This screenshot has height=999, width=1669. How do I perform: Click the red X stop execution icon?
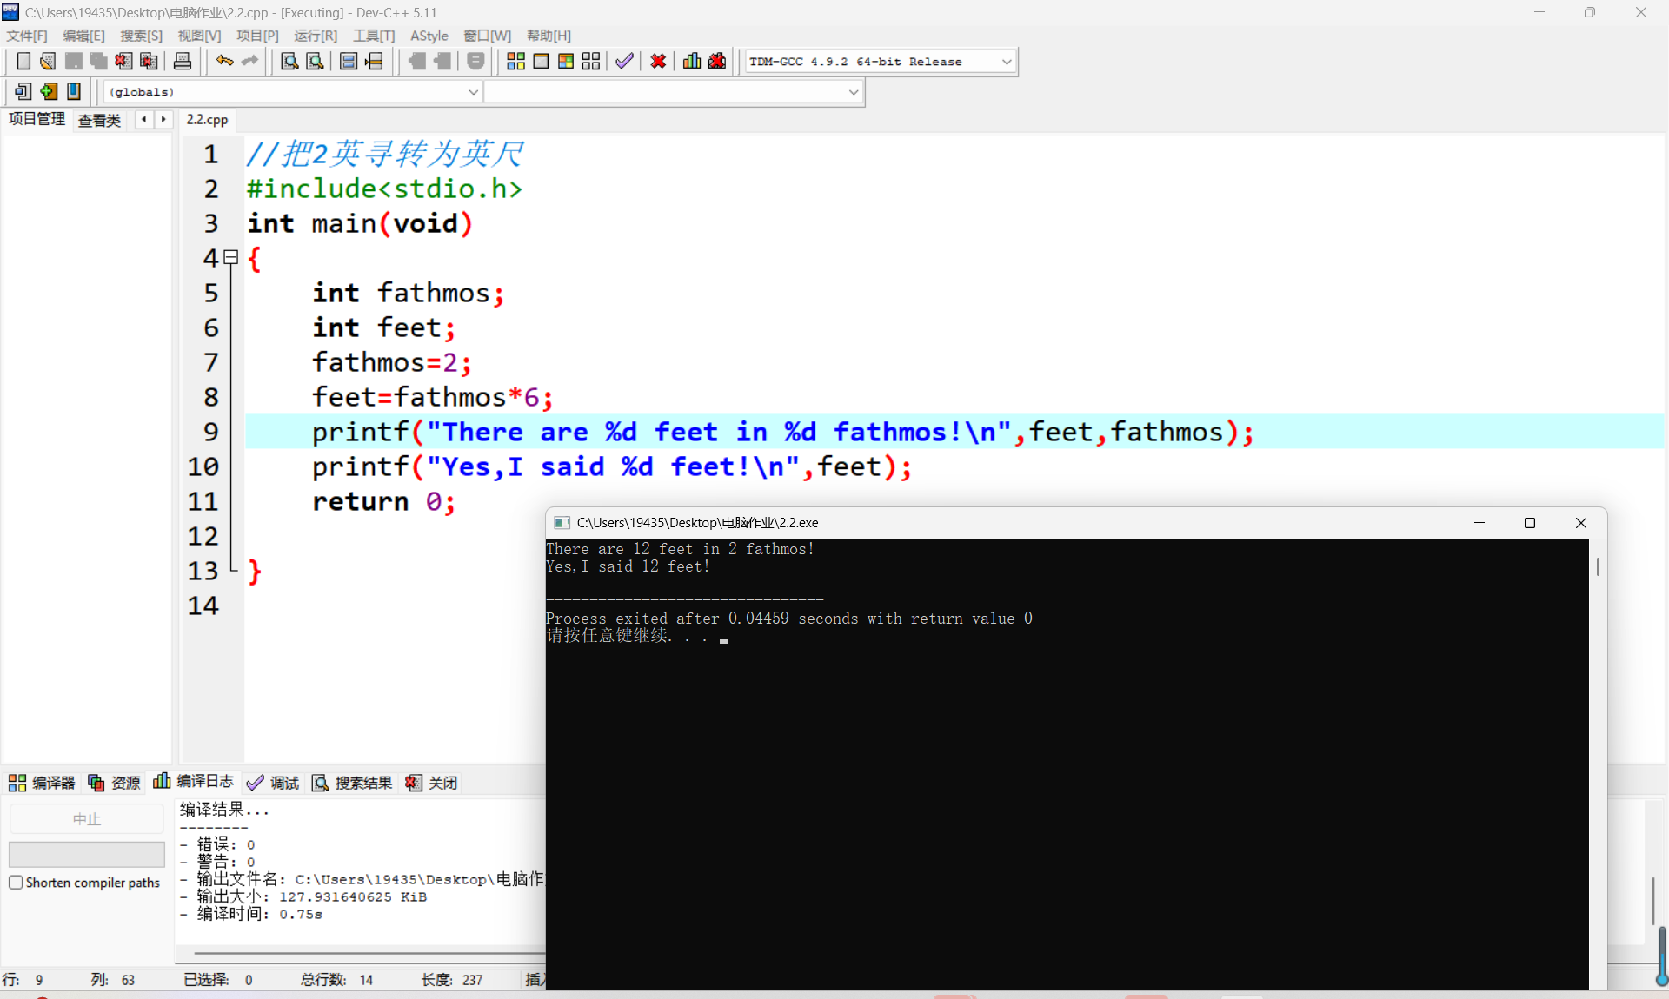point(658,61)
